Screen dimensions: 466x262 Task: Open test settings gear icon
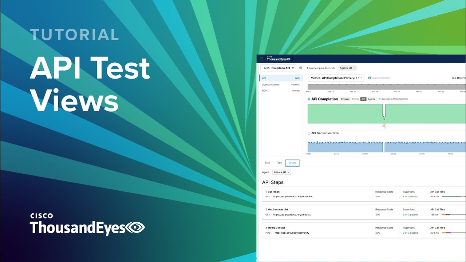tap(301, 68)
